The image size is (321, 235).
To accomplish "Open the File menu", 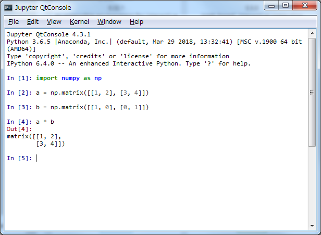I will (x=14, y=22).
